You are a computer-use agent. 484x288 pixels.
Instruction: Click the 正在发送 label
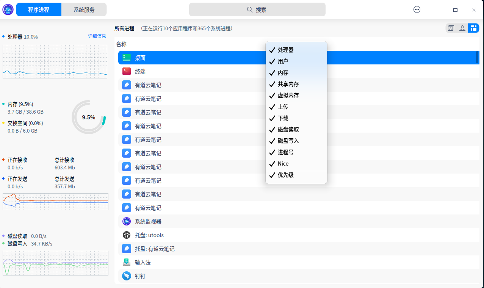tap(17, 179)
